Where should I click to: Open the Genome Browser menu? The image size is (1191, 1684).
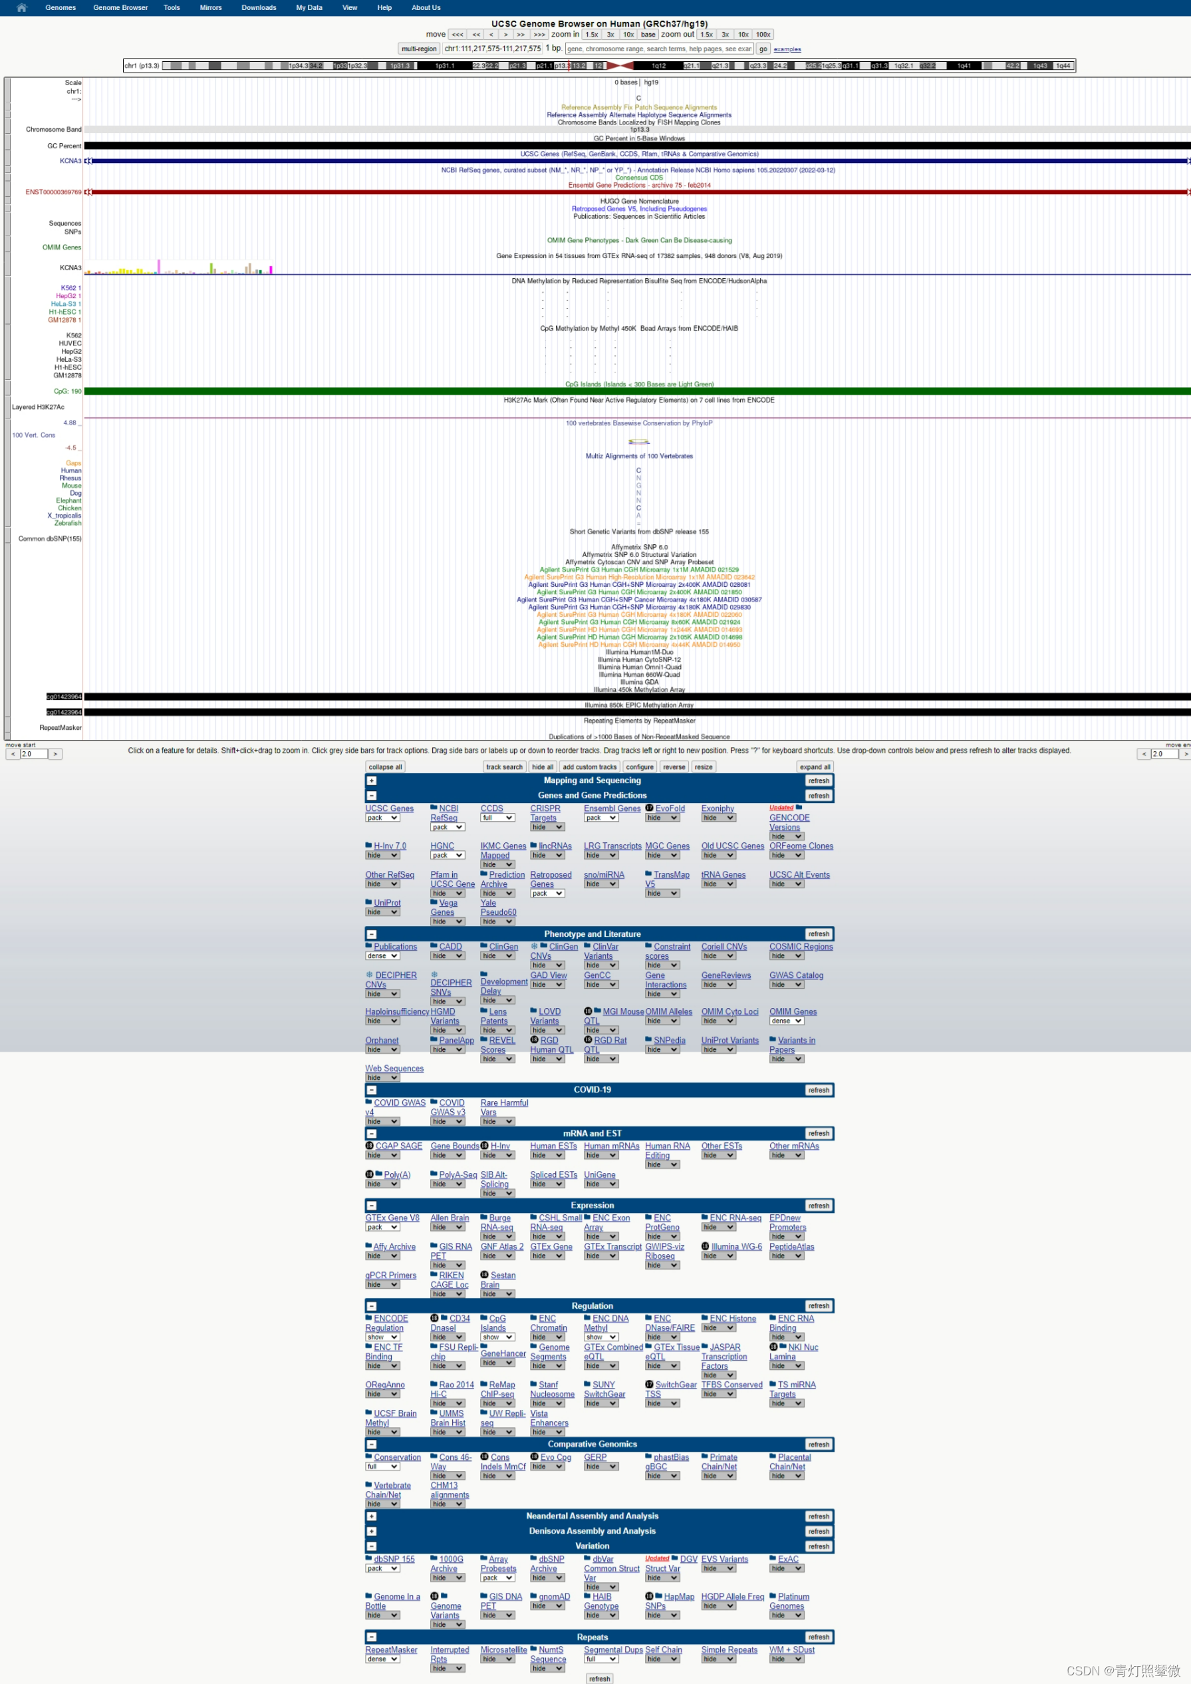[x=120, y=7]
